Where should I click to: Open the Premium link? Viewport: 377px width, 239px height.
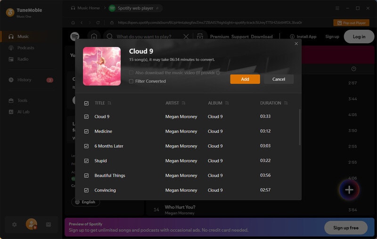[220, 37]
